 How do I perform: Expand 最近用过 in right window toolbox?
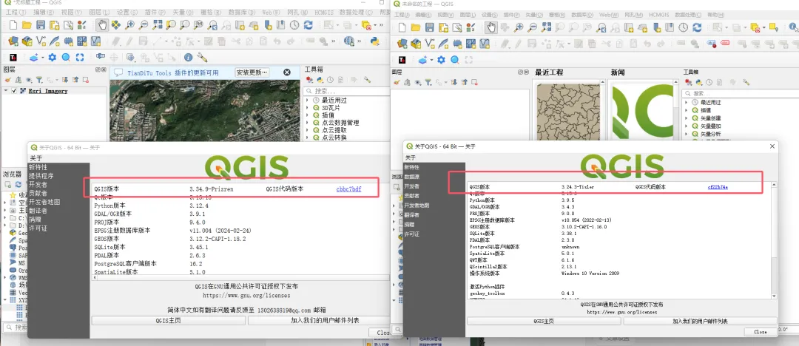point(687,103)
